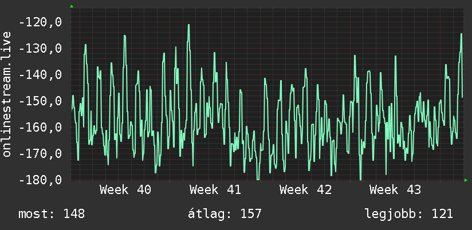Click the -140,0 y-axis label
The width and height of the screenshot is (472, 230).
[40, 74]
